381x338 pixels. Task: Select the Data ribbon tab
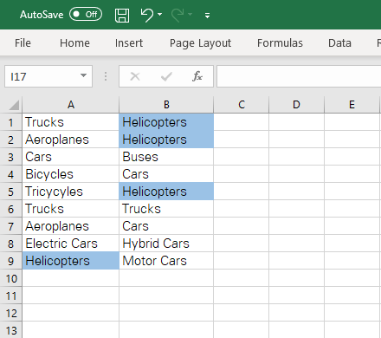[x=339, y=43]
